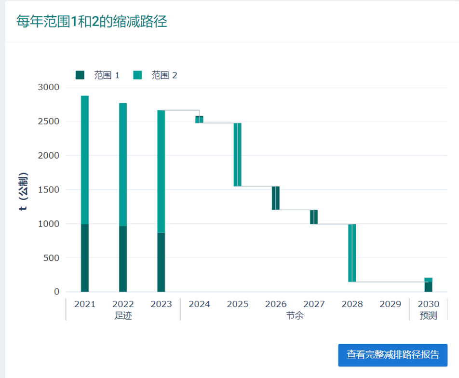Click the 2025 scope 2 savings bar

[237, 155]
